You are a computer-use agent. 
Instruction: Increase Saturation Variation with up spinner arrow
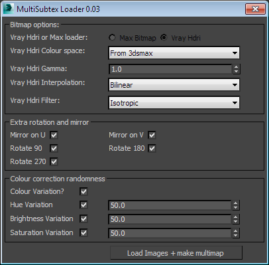click(x=236, y=231)
